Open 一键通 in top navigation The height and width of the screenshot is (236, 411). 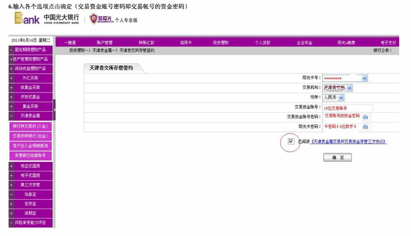point(70,42)
